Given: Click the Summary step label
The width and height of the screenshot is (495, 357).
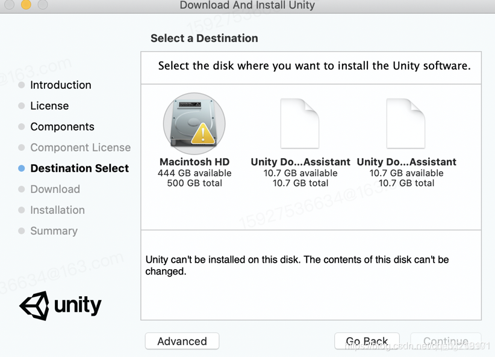Looking at the screenshot, I should click(54, 231).
